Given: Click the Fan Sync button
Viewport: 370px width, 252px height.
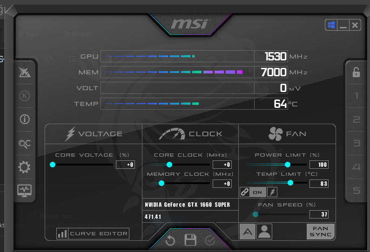Looking at the screenshot, I should pos(321,232).
